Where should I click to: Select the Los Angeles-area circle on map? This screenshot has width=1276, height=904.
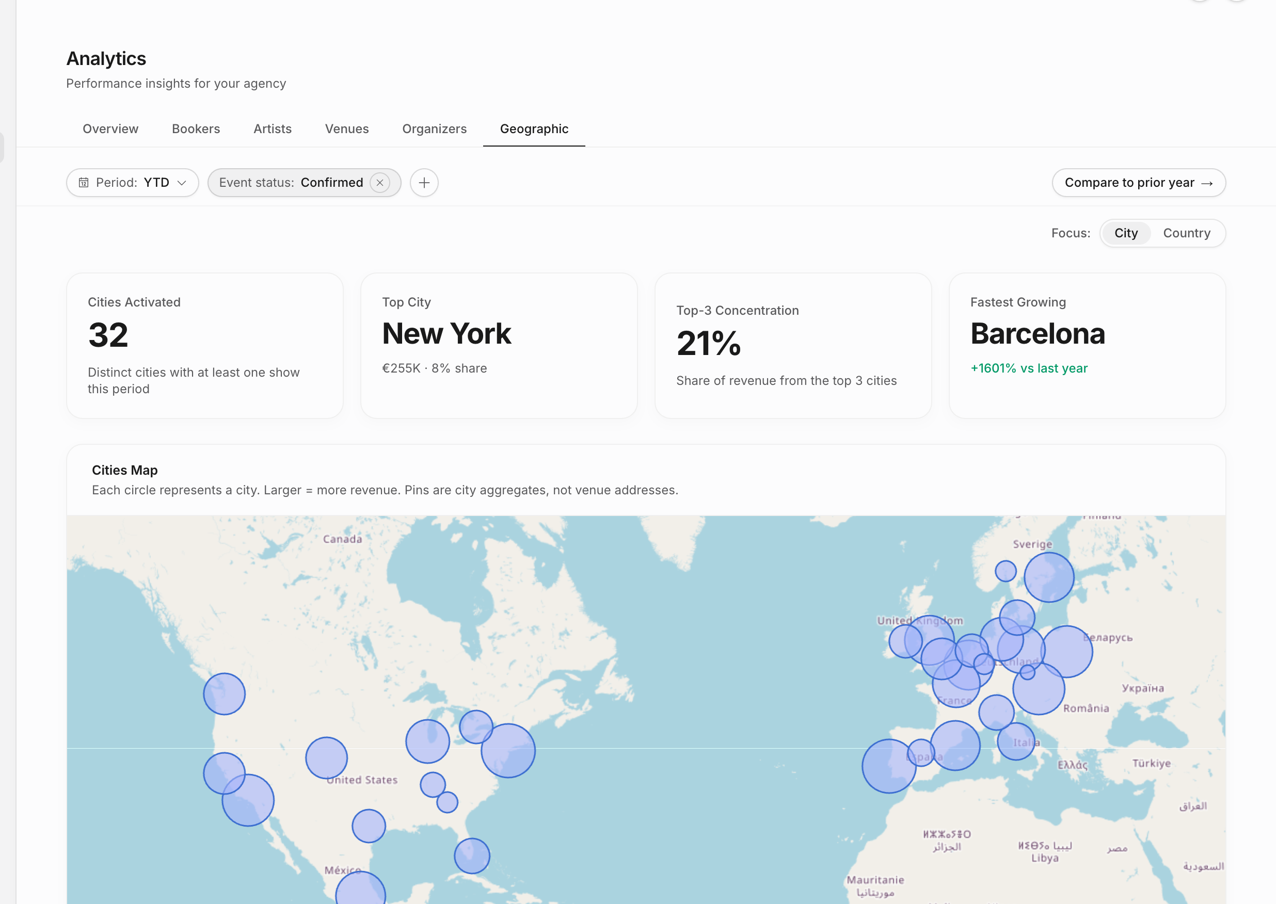click(248, 800)
